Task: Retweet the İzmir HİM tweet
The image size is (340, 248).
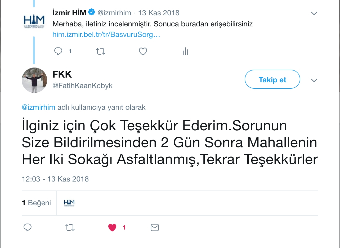Action: (x=100, y=51)
